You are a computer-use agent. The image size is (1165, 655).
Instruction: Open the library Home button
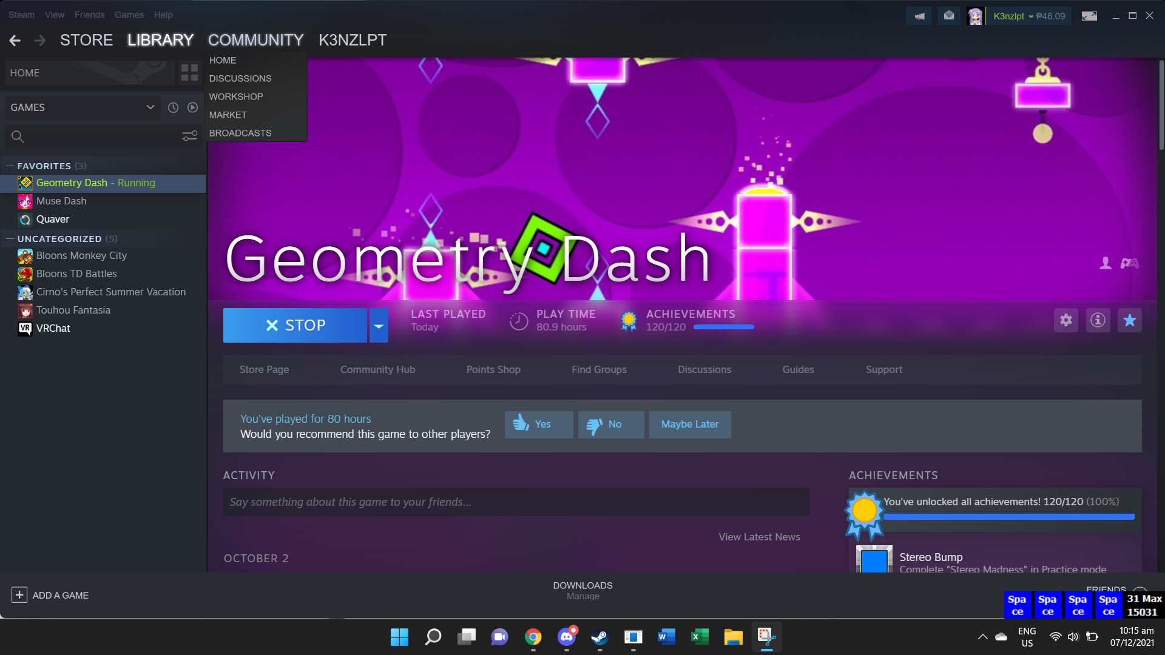(89, 73)
